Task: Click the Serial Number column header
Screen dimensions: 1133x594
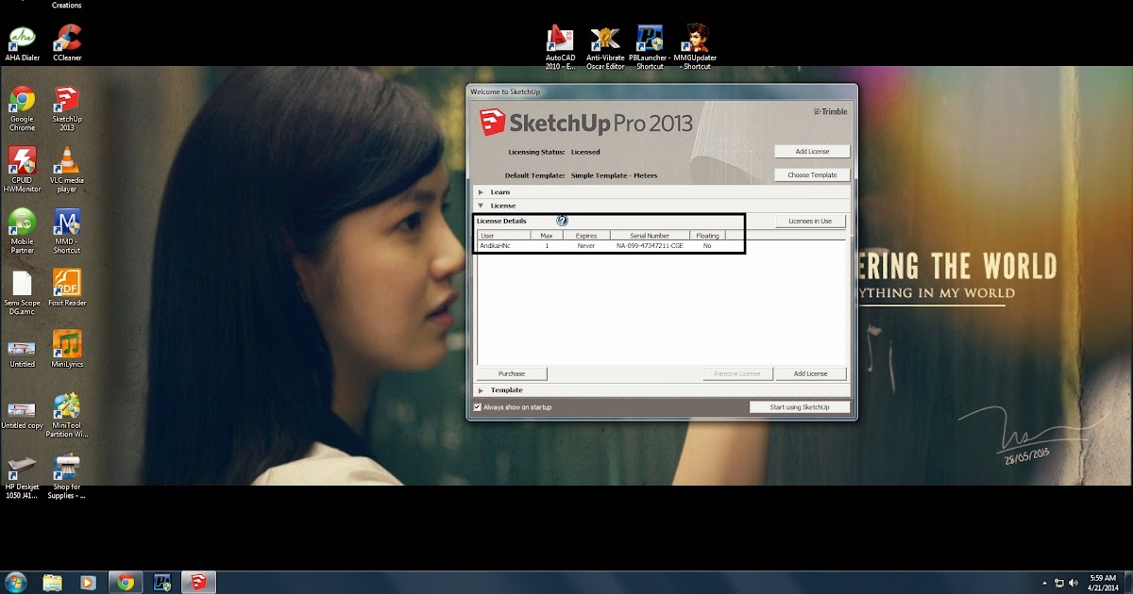Action: 650,236
